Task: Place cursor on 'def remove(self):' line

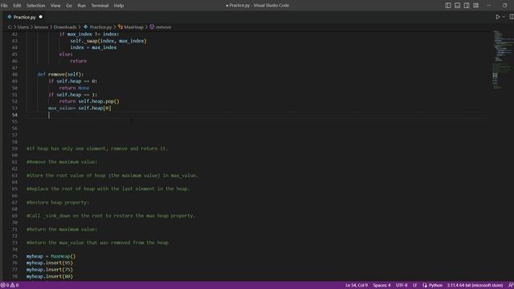Action: (60, 75)
